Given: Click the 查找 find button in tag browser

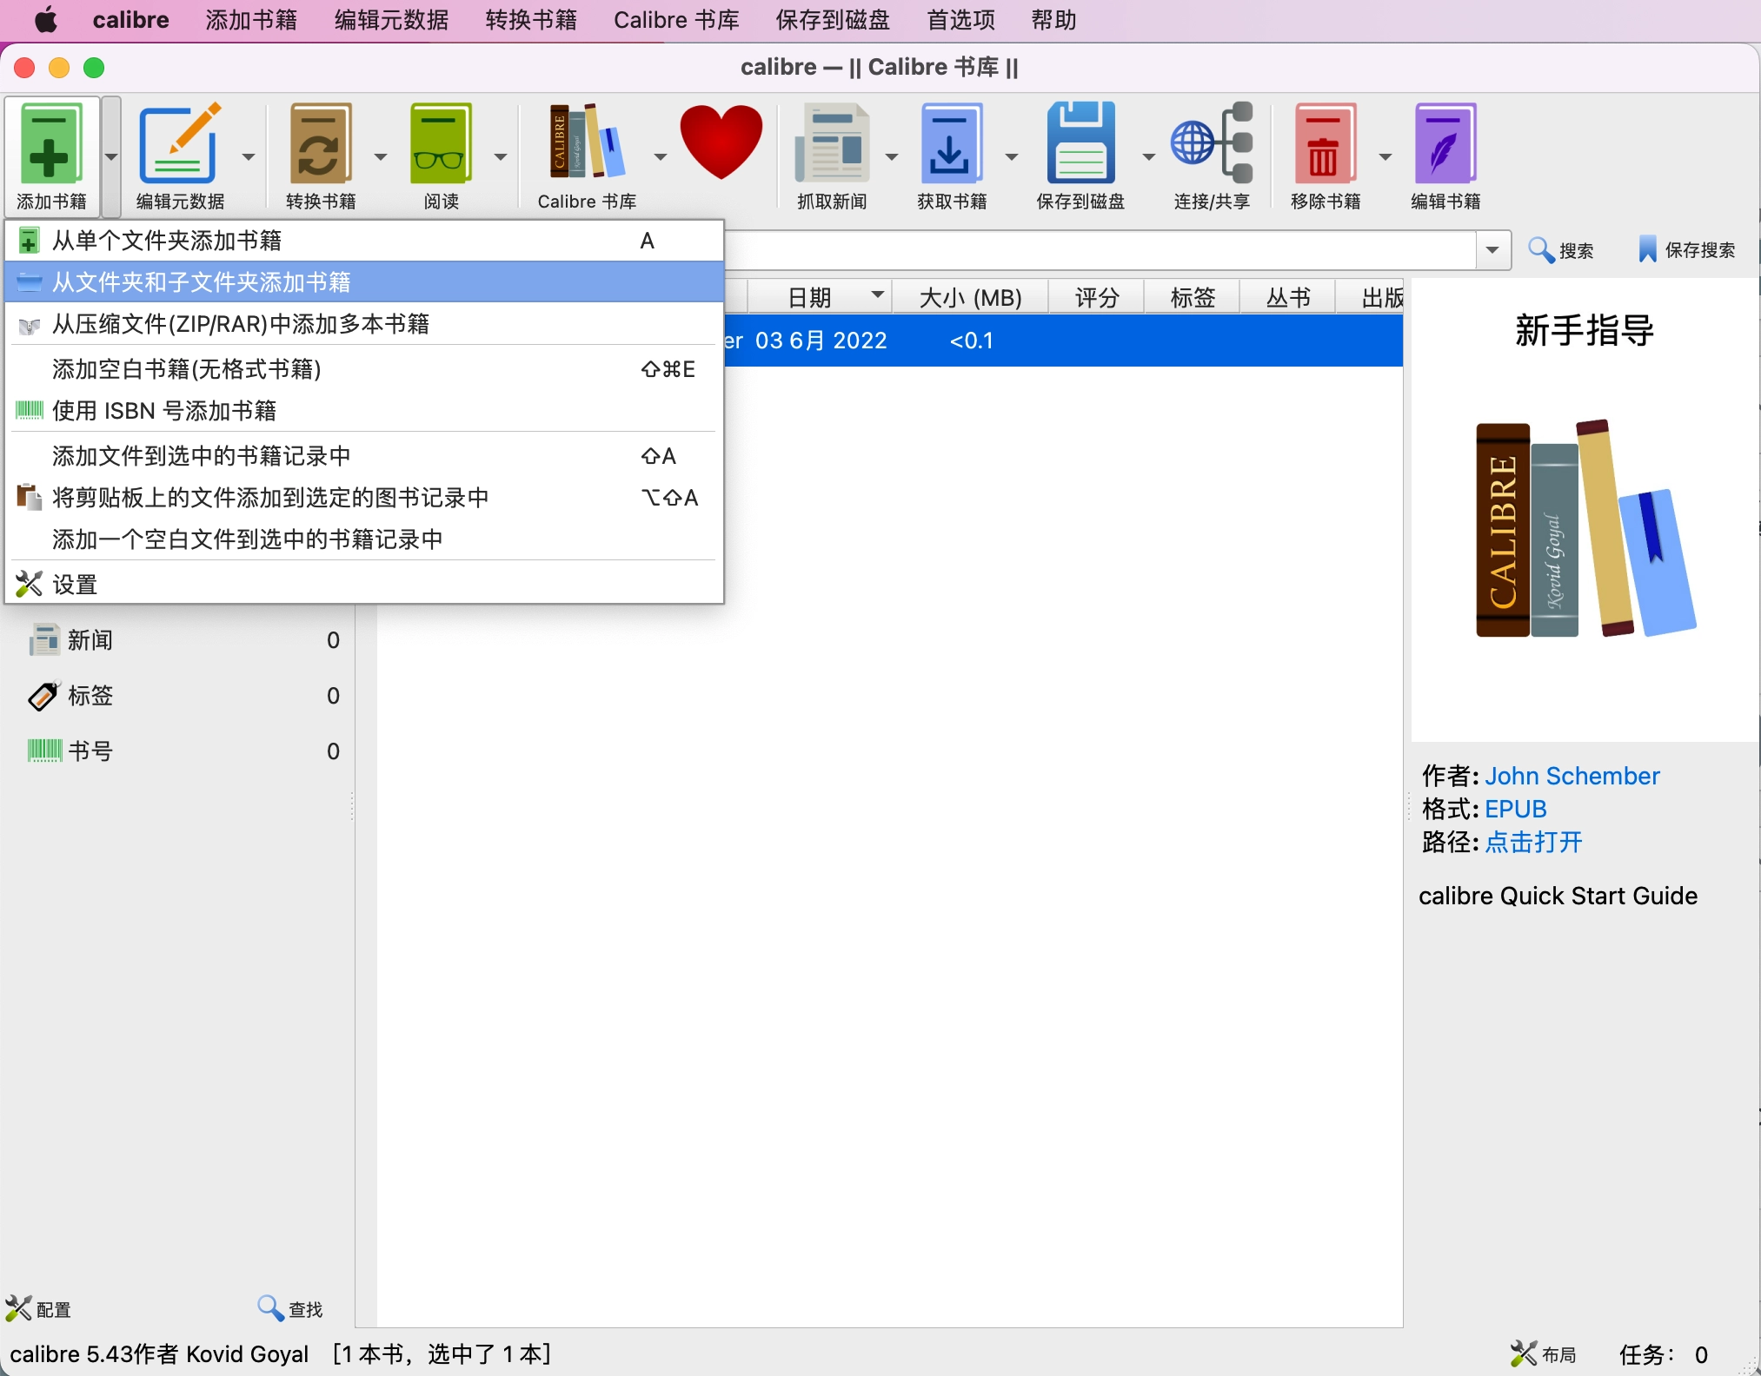Looking at the screenshot, I should (290, 1309).
